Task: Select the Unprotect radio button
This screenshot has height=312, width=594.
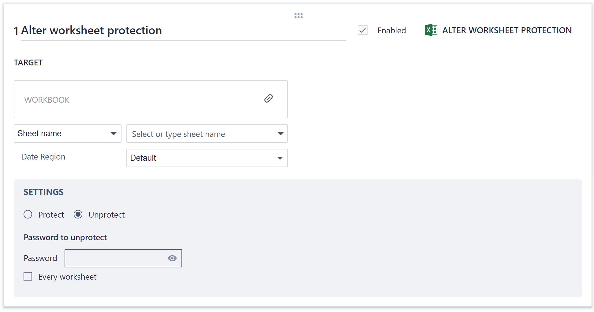Action: coord(78,215)
